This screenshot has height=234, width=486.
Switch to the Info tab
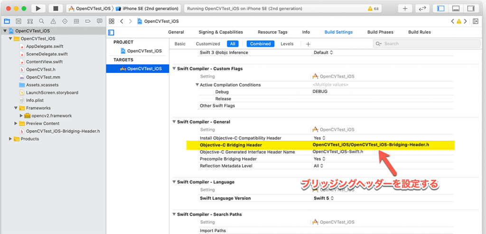[306, 32]
